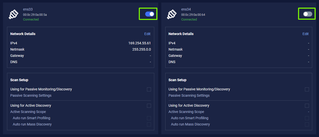
Task: Click the Gateway label in ens33 card
Action: (x=17, y=56)
